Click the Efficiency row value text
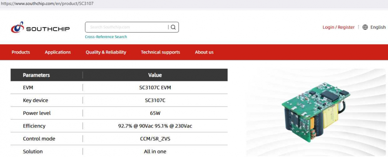 [x=155, y=126]
